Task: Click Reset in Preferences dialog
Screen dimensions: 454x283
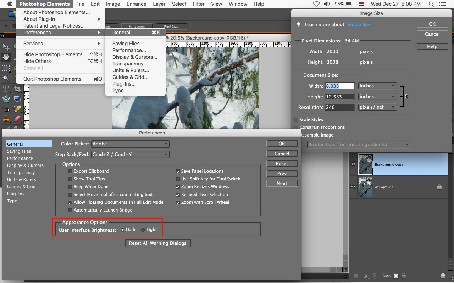Action: 282,164
